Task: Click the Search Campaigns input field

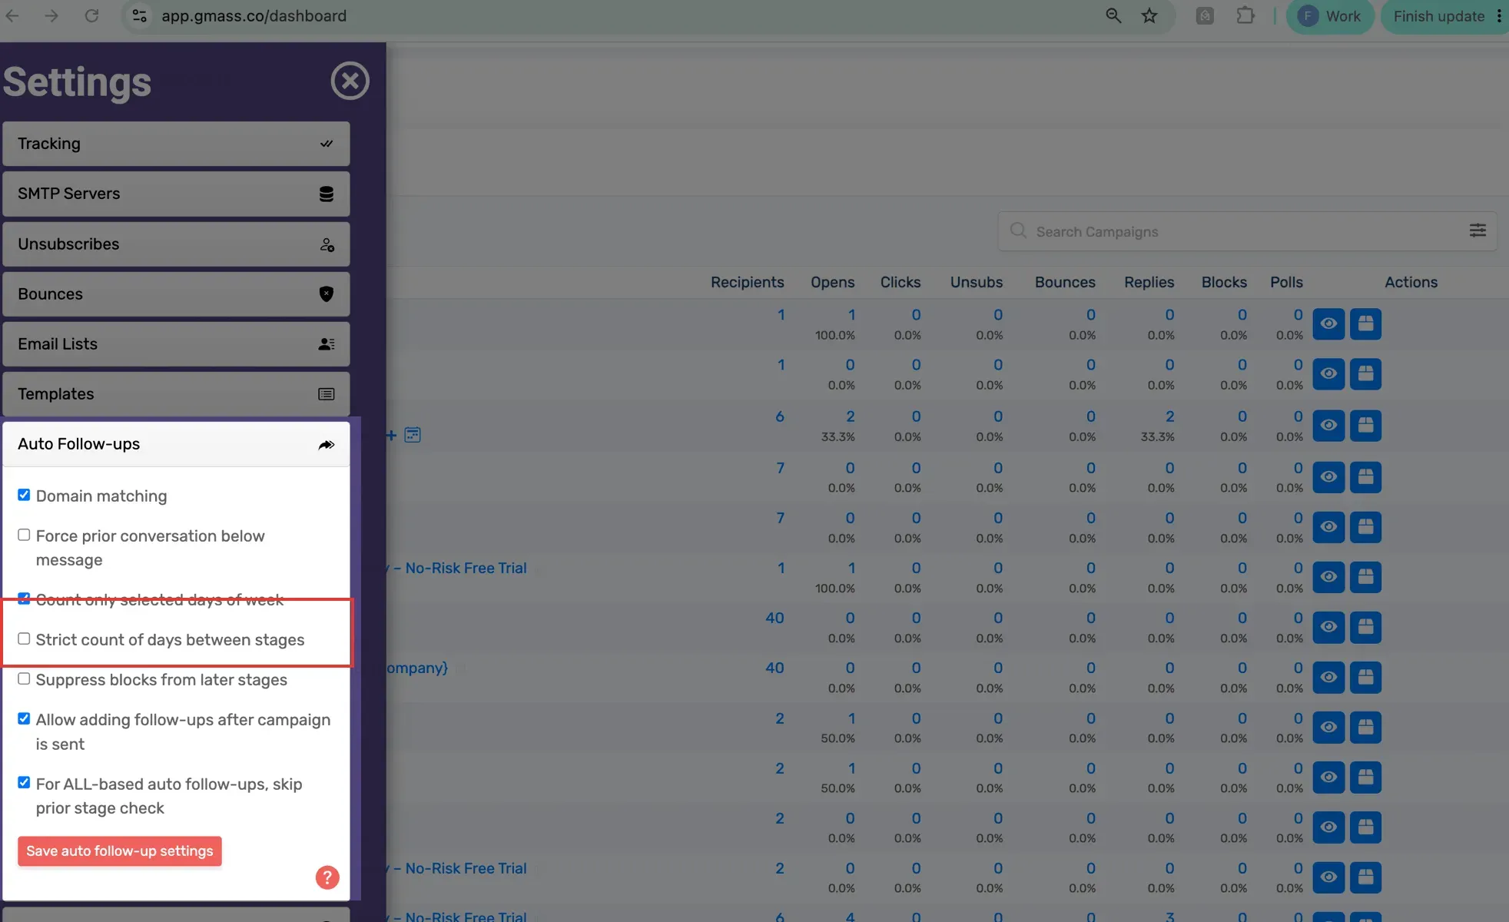Action: (x=1246, y=231)
